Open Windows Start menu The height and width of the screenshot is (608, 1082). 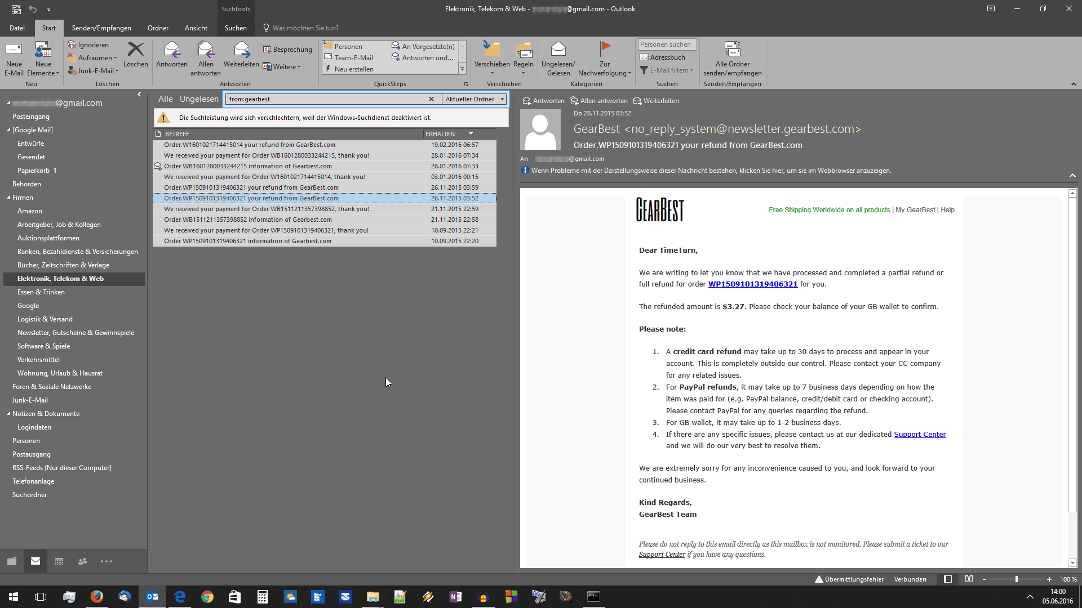14,597
